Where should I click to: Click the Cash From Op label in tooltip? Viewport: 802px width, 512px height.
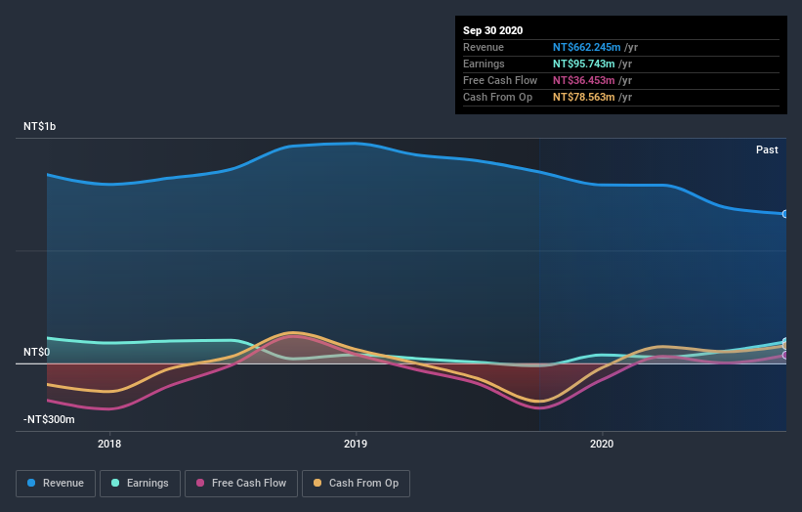[x=497, y=97]
